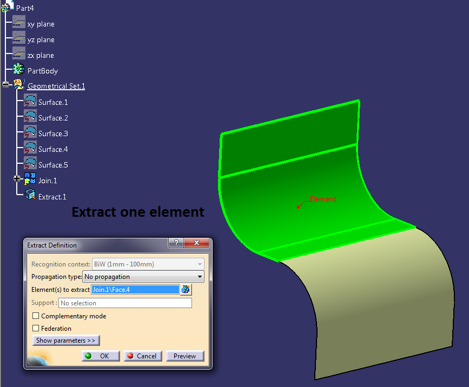469x387 pixels.
Task: Click Show parameters button
Action: tap(66, 340)
